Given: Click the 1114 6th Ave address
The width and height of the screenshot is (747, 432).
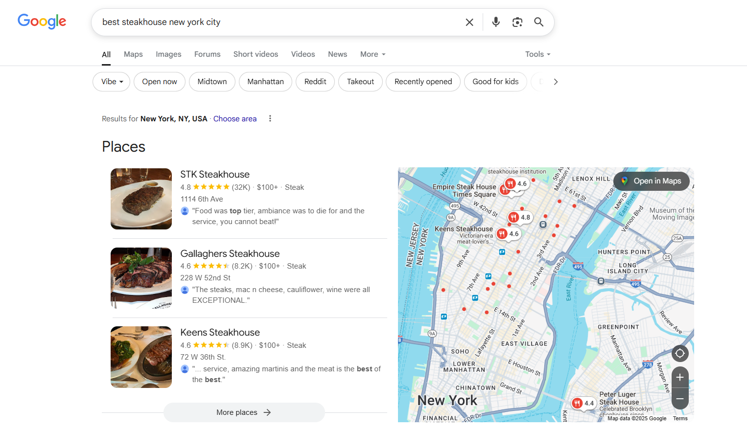Looking at the screenshot, I should (x=202, y=199).
